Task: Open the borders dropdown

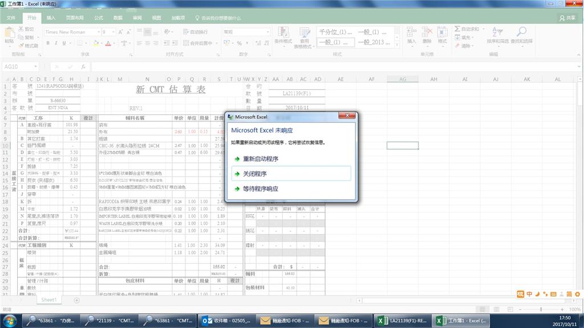Action: pos(85,43)
